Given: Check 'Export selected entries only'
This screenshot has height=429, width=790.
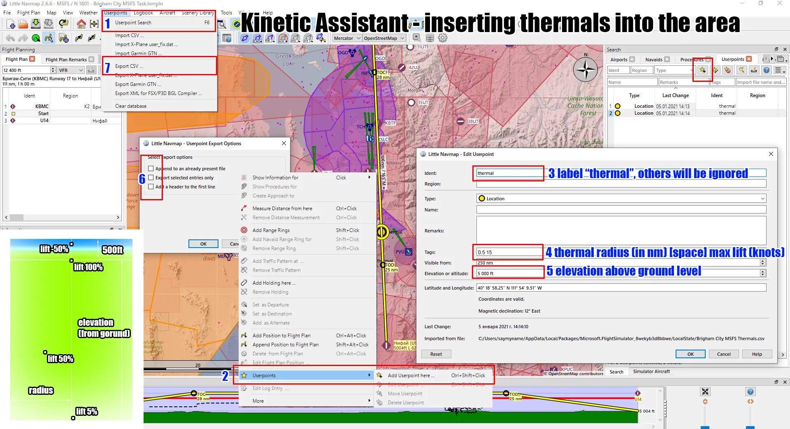Looking at the screenshot, I should tap(151, 178).
